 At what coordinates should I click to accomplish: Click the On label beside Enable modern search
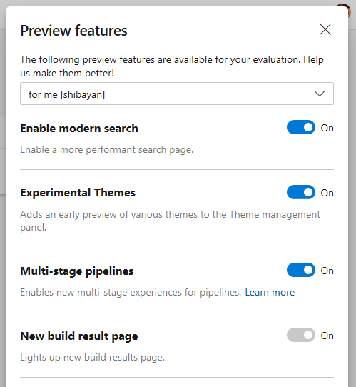327,128
